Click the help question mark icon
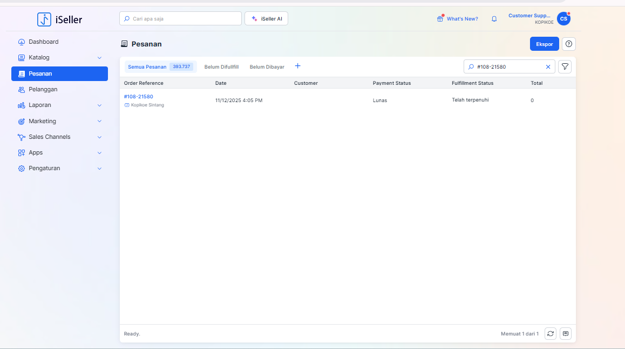Image resolution: width=625 pixels, height=349 pixels. (568, 44)
